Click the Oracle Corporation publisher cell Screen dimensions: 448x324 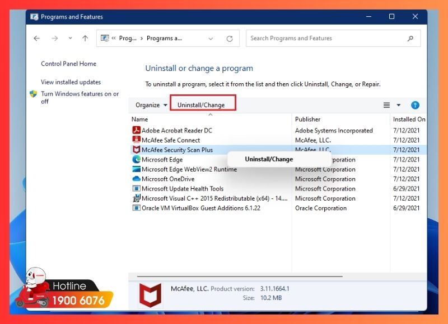(321, 208)
